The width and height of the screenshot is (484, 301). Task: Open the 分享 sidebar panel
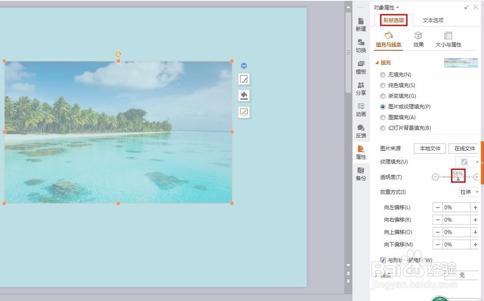(361, 89)
